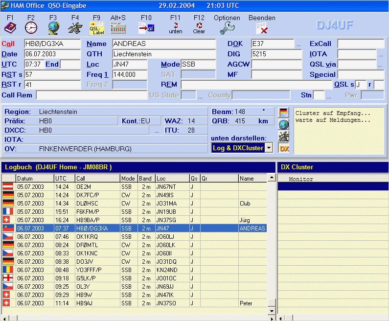Click the Call Rem input field
Image resolution: width=389 pixels, height=321 pixels.
point(92,95)
